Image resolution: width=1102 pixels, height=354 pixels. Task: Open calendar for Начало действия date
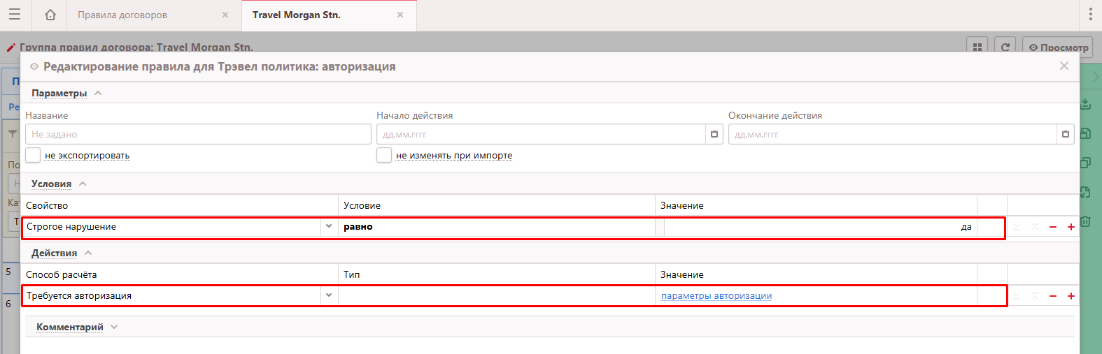tap(714, 134)
